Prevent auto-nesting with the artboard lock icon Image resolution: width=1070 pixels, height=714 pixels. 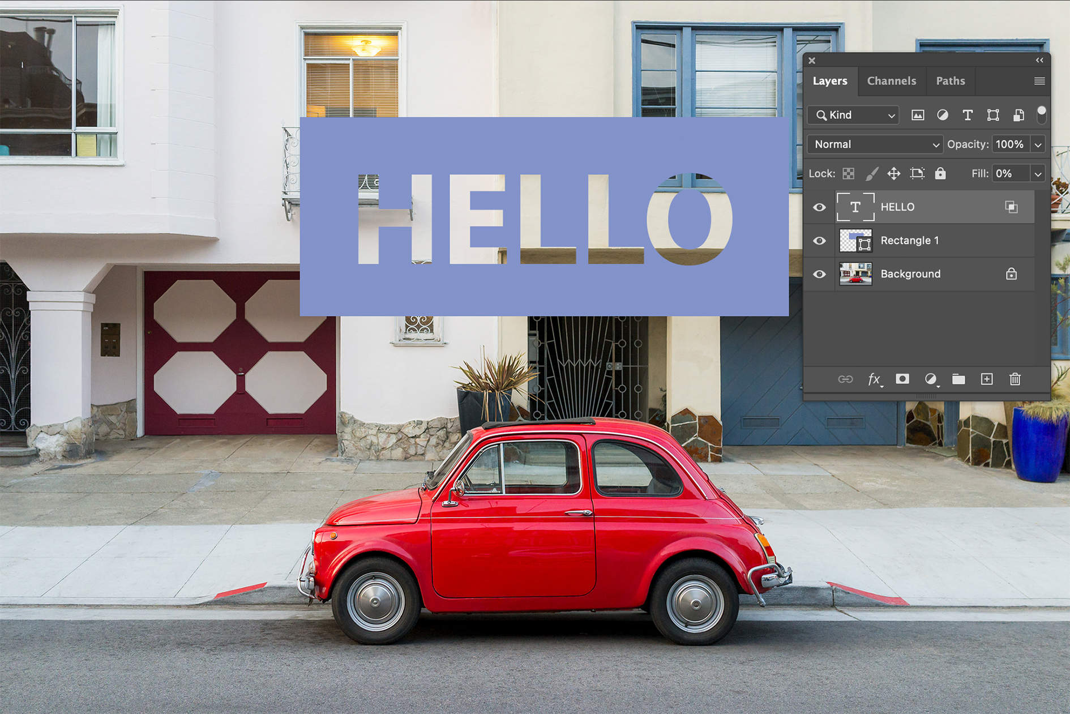(x=917, y=173)
